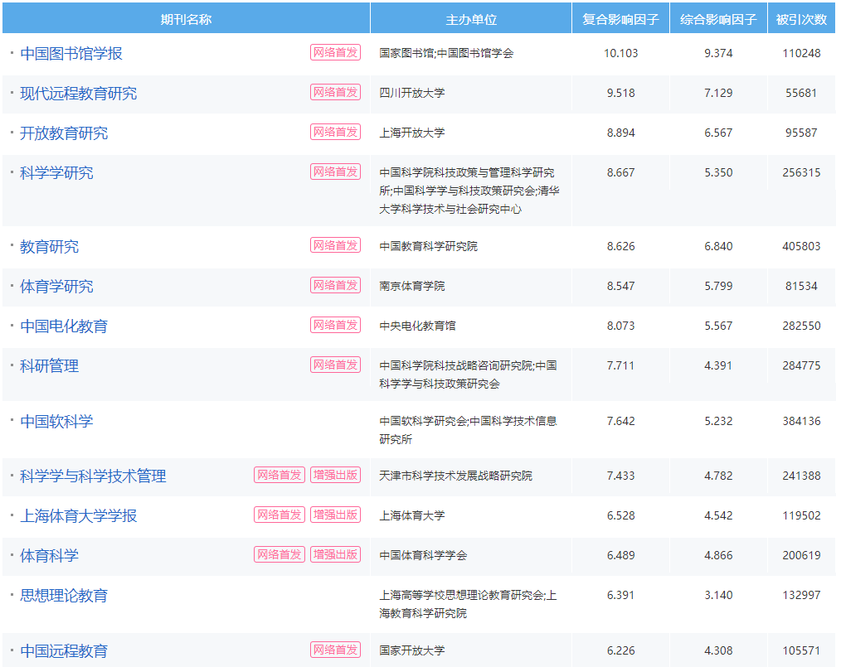Click the 增强出版 badge beside 科学学与科学技术管理
Screen dimensions: 841x667
click(335, 476)
